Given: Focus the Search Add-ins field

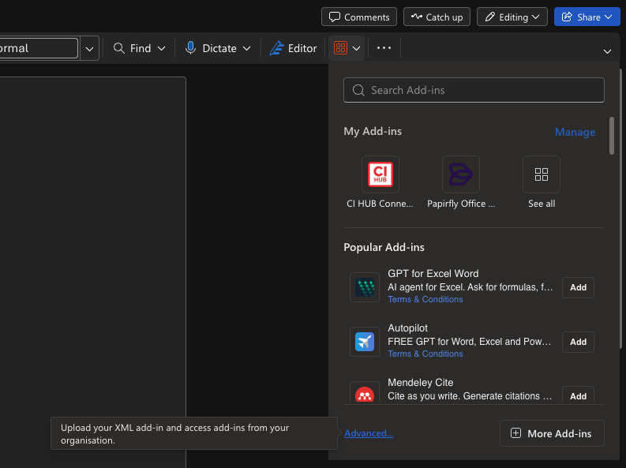Looking at the screenshot, I should point(474,90).
